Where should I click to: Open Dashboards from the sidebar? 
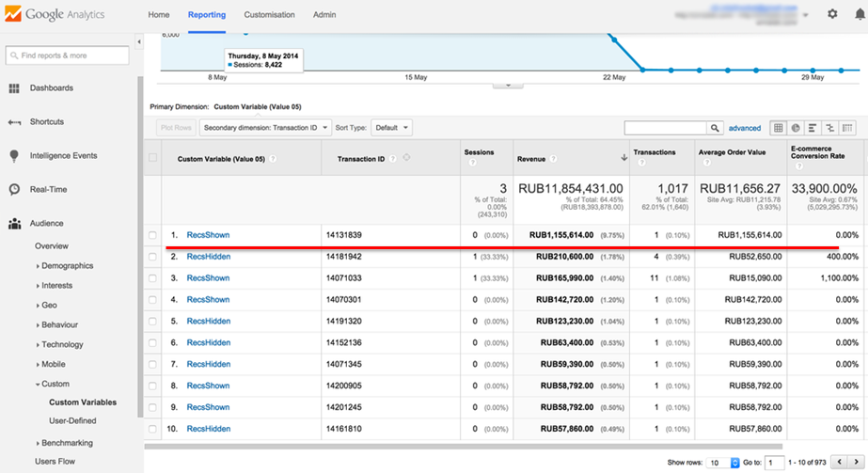51,88
